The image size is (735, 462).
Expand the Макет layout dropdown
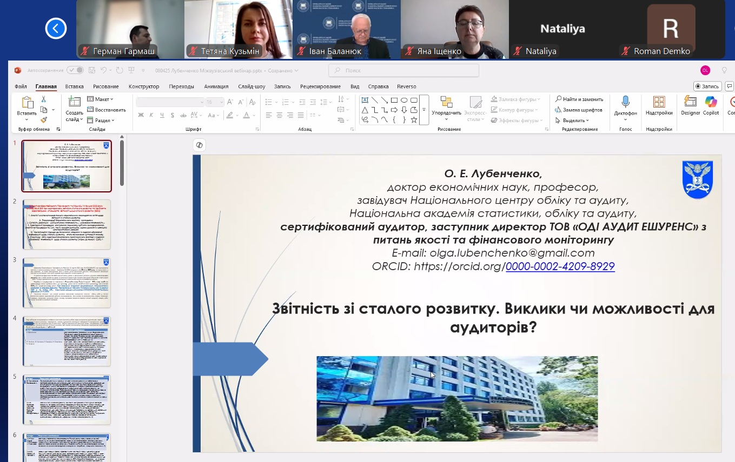click(101, 99)
